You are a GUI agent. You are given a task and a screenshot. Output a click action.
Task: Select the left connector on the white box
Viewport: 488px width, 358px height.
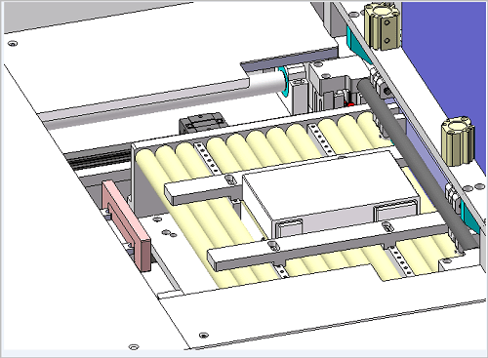pyautogui.click(x=288, y=228)
